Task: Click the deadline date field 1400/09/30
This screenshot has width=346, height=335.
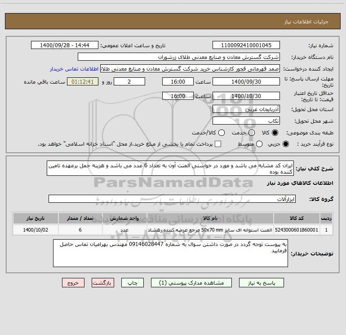Action: pos(246,81)
